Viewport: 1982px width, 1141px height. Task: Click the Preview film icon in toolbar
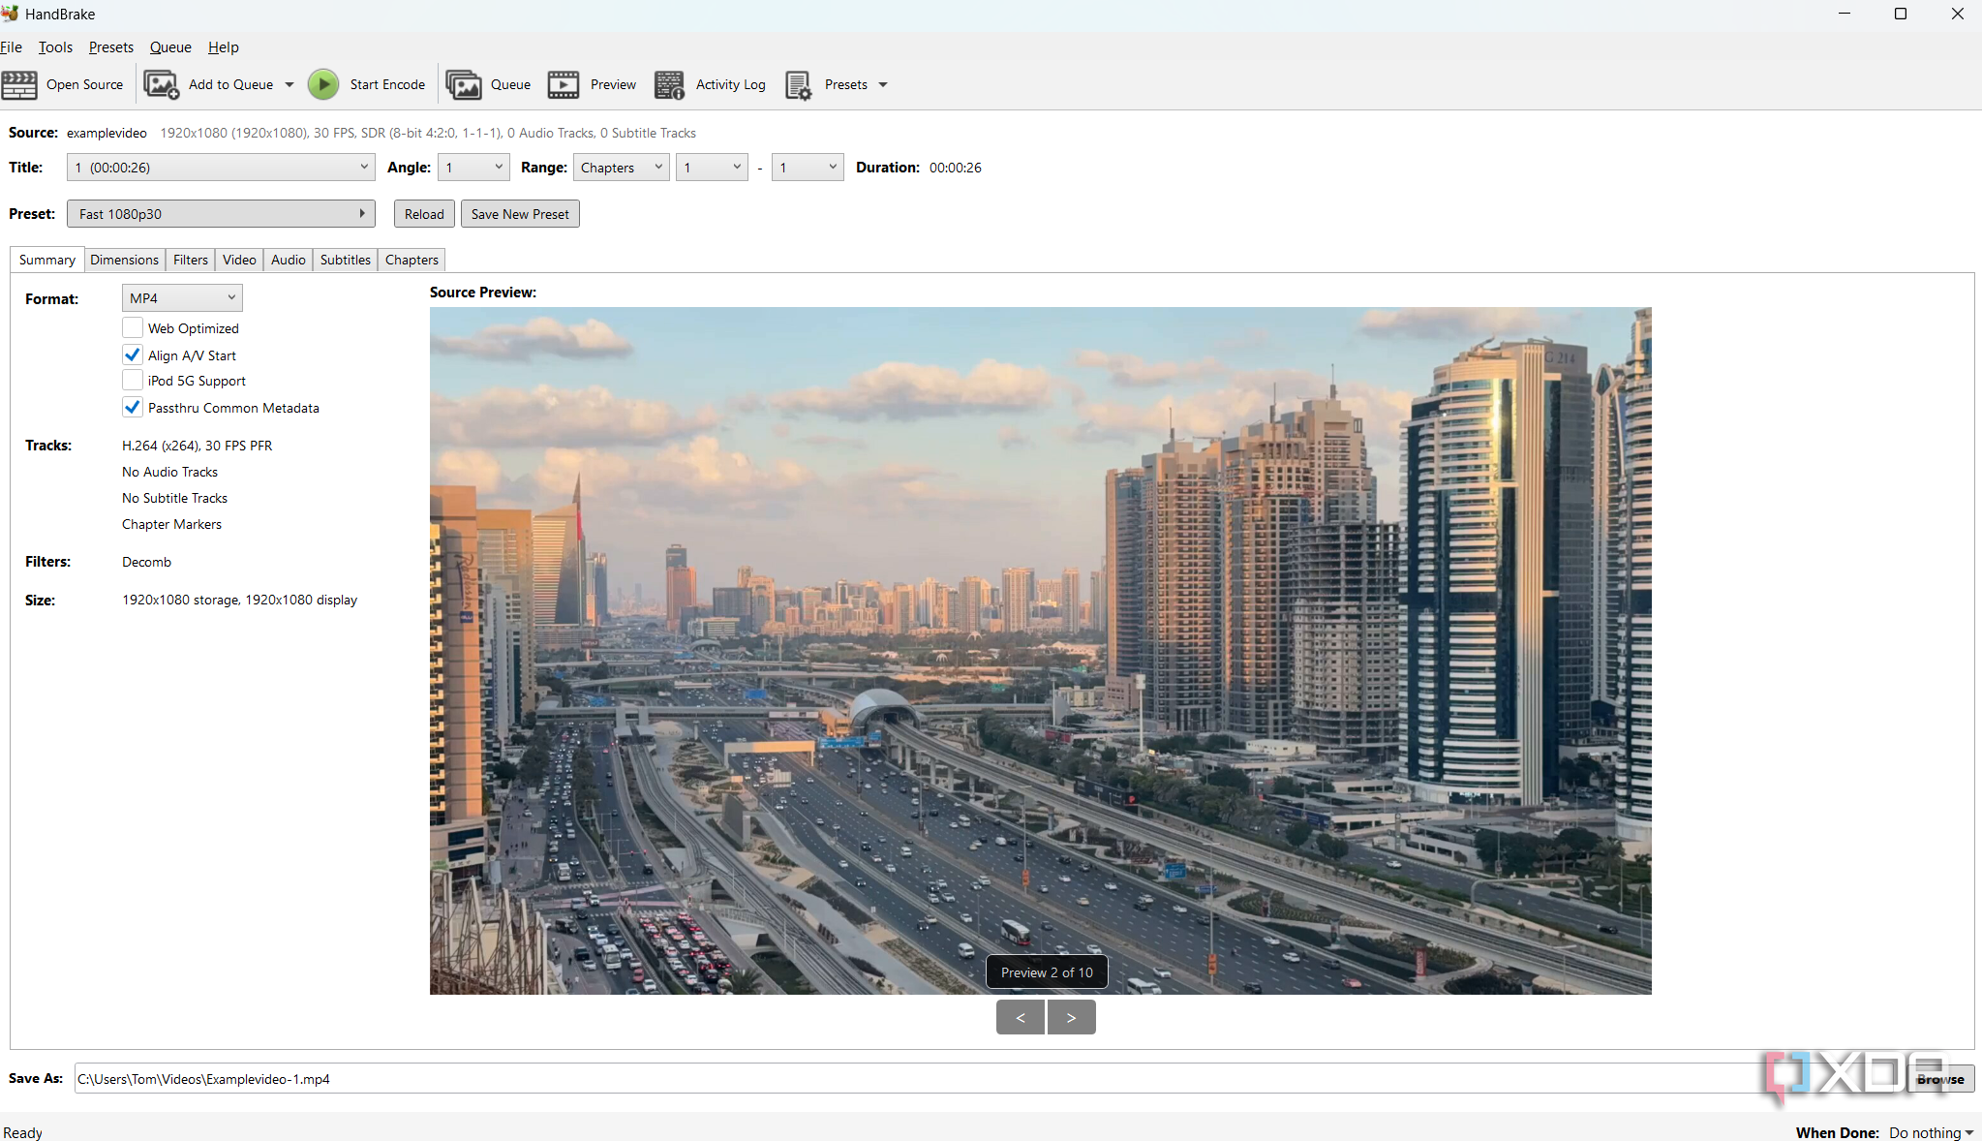tap(564, 85)
